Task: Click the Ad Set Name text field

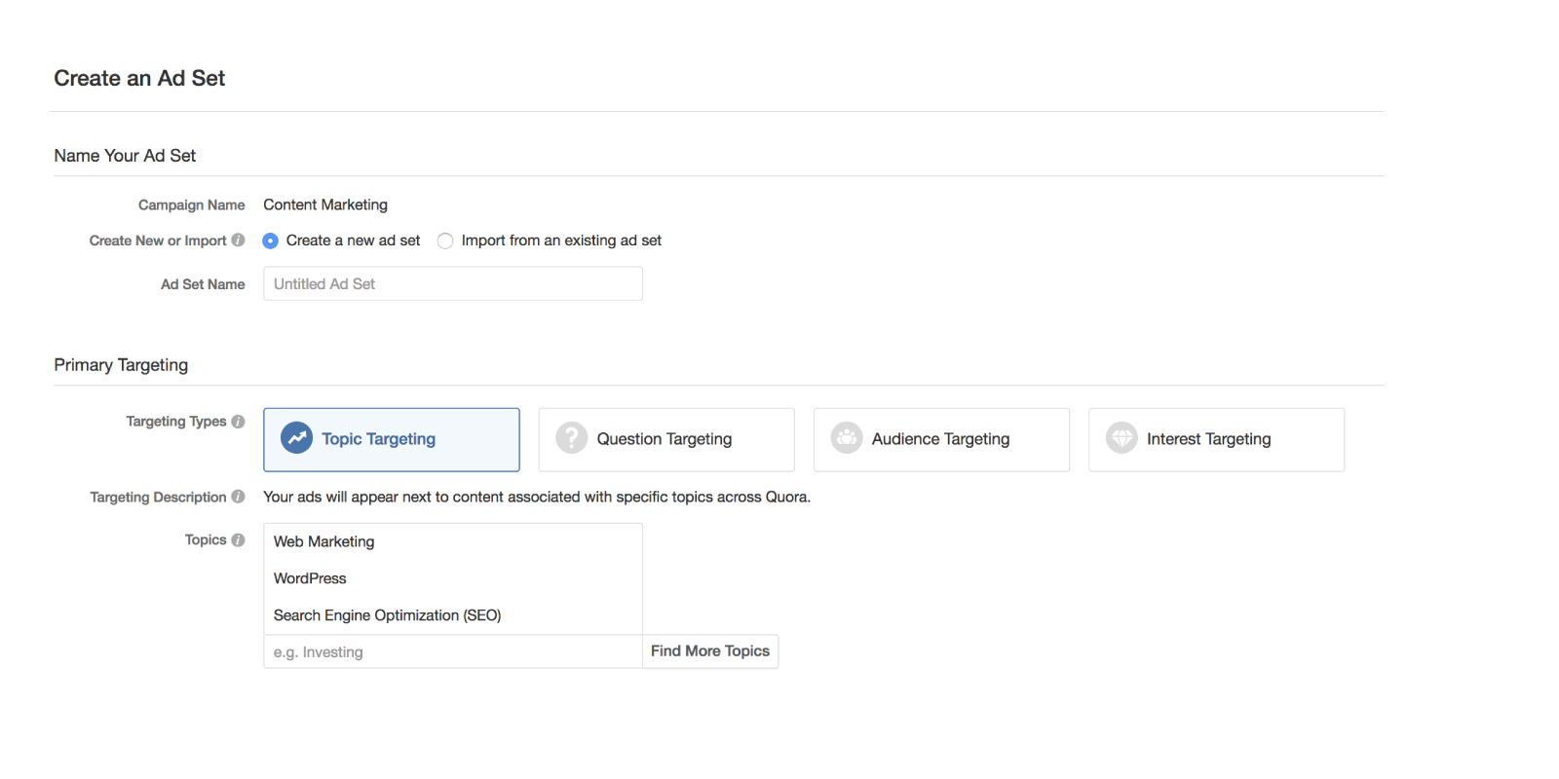Action: point(452,284)
